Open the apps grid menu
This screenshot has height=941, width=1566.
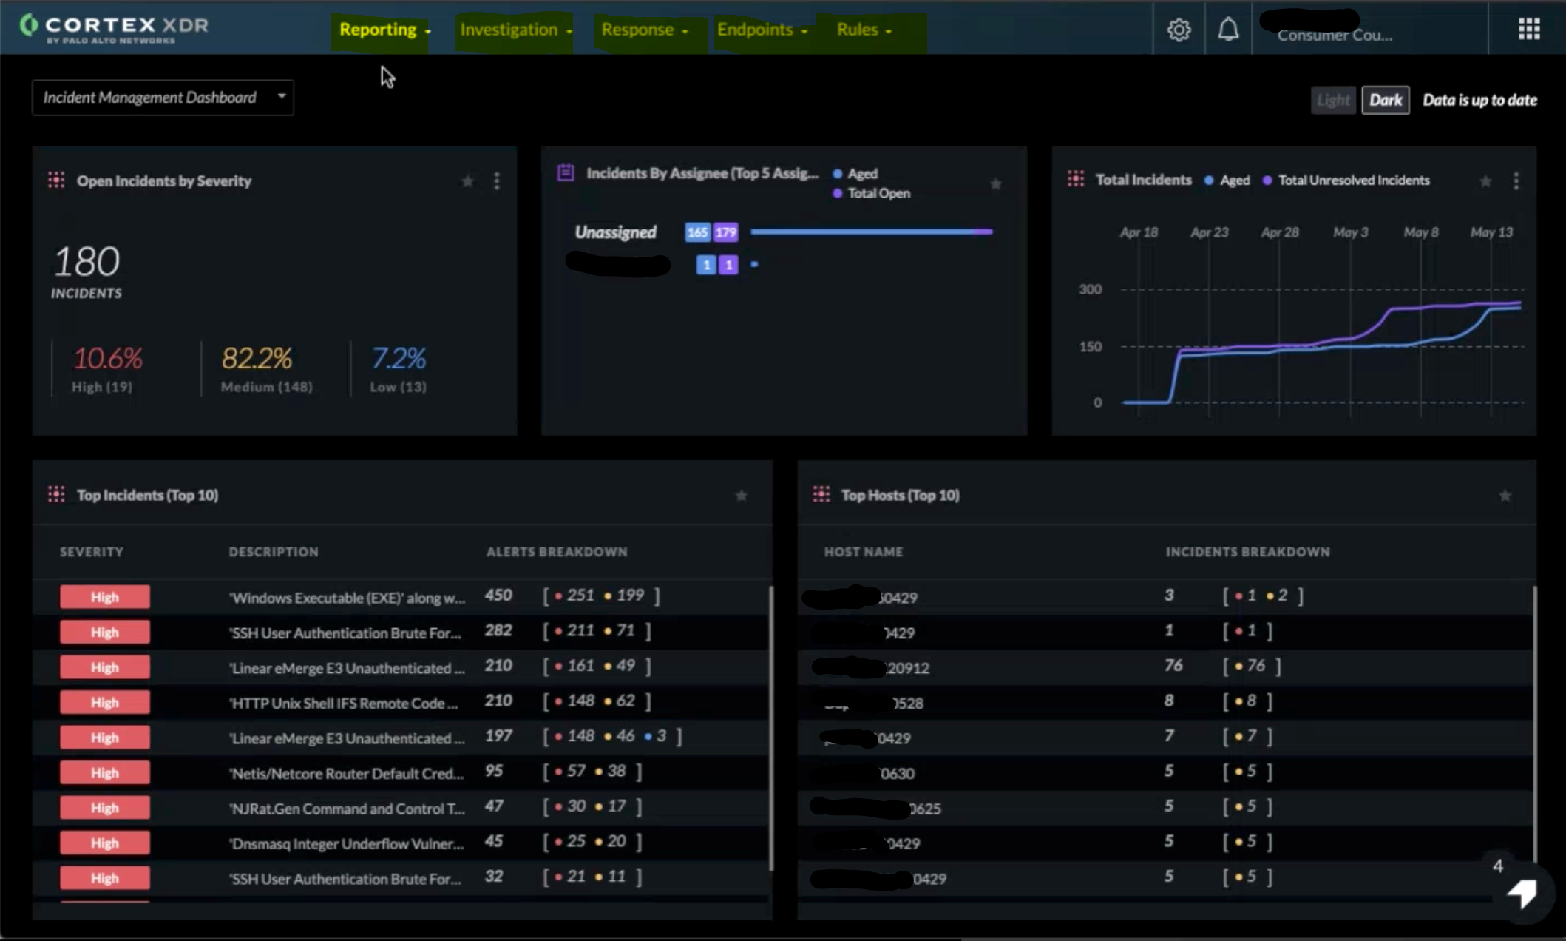coord(1528,30)
